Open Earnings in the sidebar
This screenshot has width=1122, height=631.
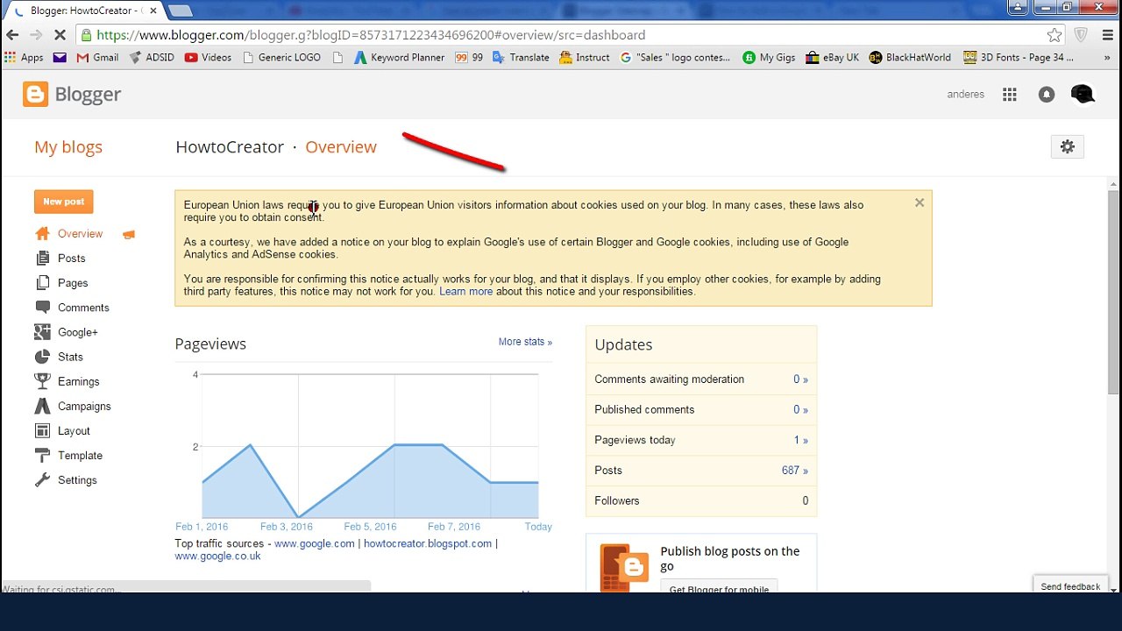point(78,381)
